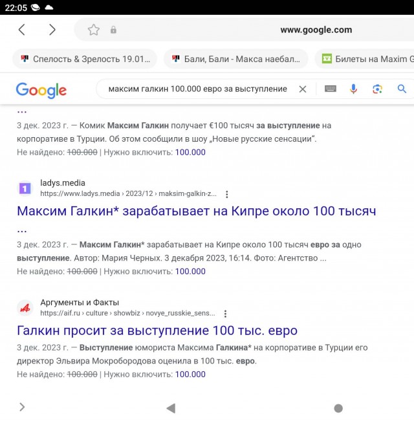This screenshot has height=423, width=414.
Task: Click the ladys.media URL breadcrumb
Action: 129,193
